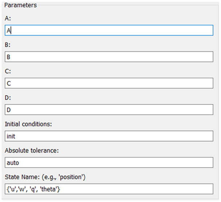Viewport: 221px width, 202px height.
Task: Click the 'Initial conditions:' label
Action: pos(28,124)
